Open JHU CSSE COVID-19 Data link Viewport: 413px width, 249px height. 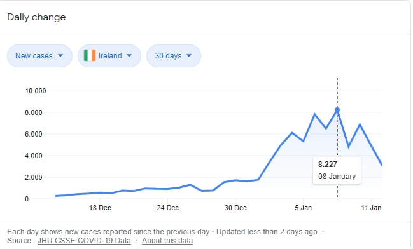84,241
